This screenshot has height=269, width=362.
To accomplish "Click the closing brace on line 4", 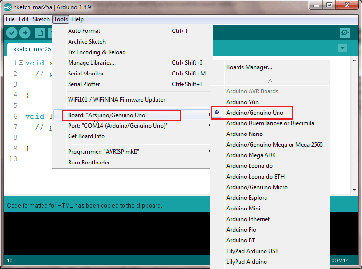I will 28,95.
